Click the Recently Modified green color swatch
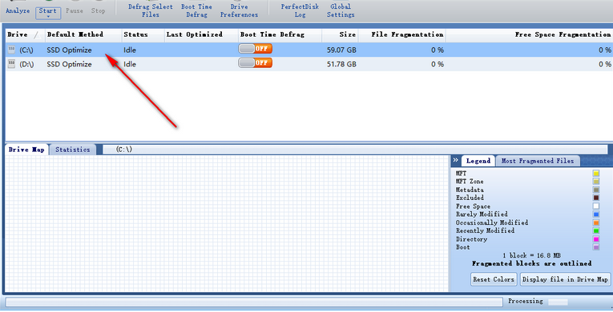Viewport: 613px width, 312px height. 596,230
